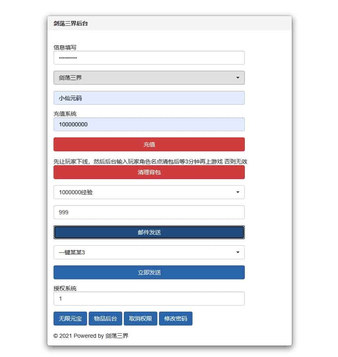338x357 pixels.
Task: Expand the 一键某某3 dropdown
Action: (x=149, y=252)
